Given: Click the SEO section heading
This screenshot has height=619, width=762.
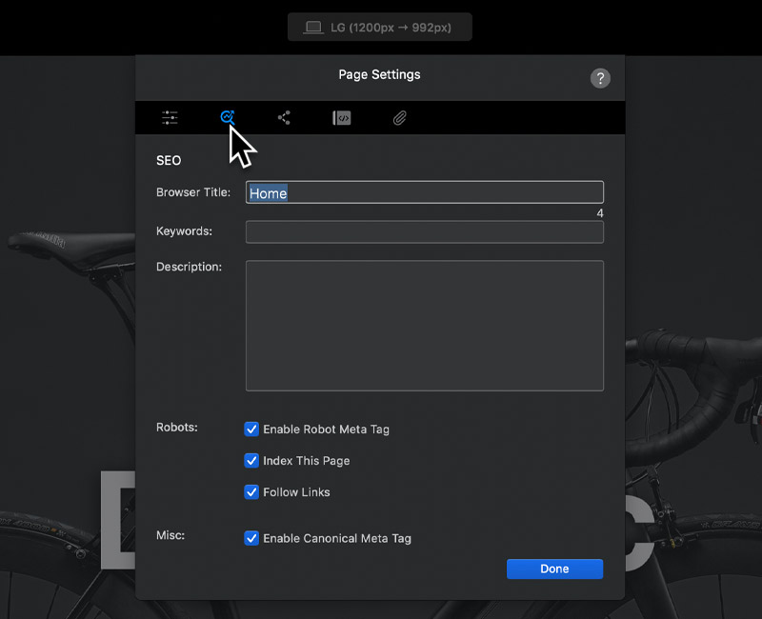Looking at the screenshot, I should pos(169,160).
